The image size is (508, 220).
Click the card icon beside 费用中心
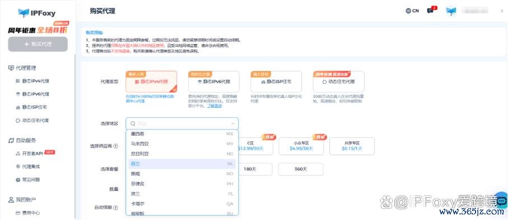tap(18, 213)
